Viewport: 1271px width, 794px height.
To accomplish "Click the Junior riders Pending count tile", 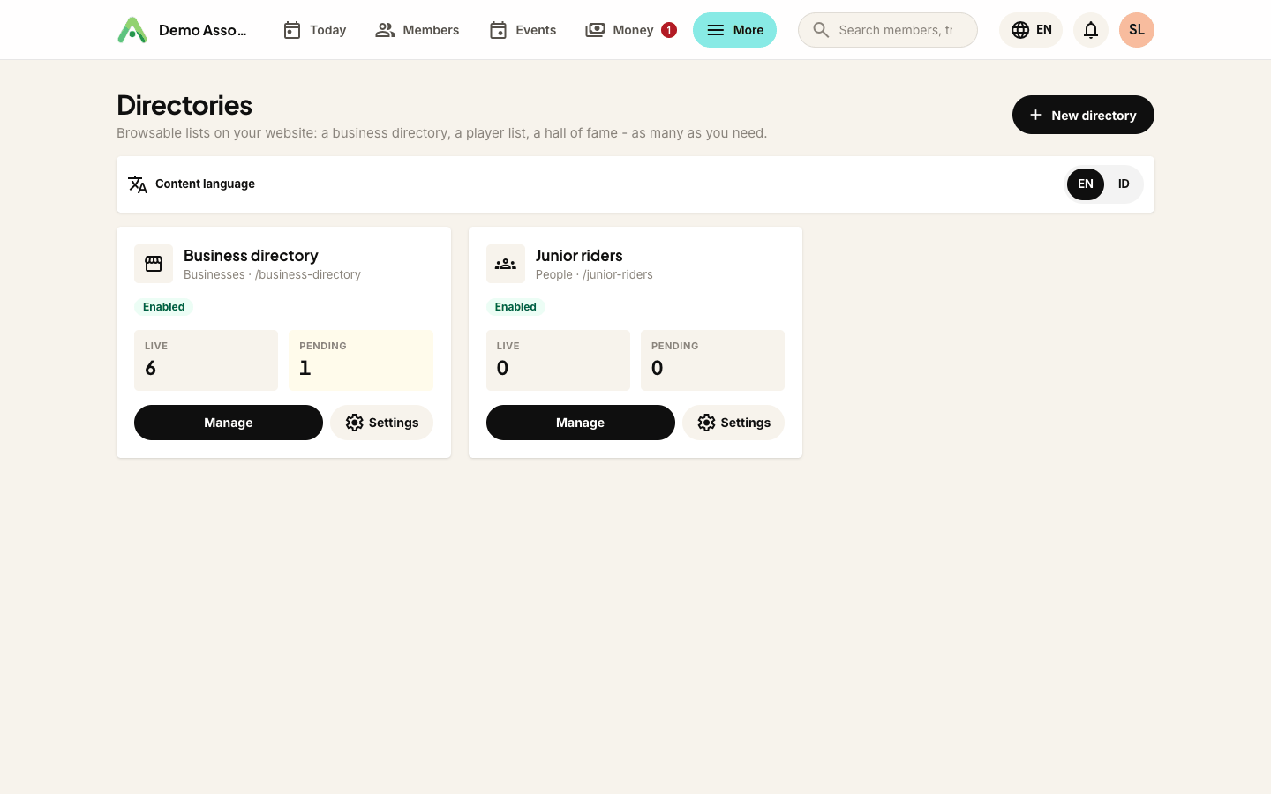I will pyautogui.click(x=712, y=360).
